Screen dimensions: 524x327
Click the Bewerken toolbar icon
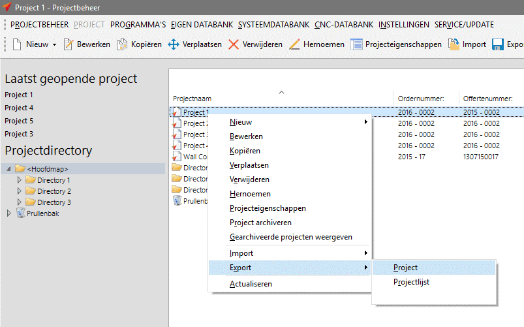[x=68, y=44]
